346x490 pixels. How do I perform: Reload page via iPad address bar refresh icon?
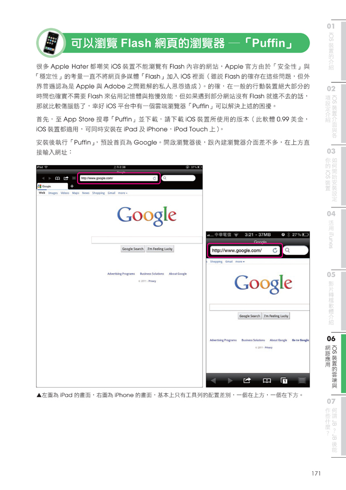[154, 178]
